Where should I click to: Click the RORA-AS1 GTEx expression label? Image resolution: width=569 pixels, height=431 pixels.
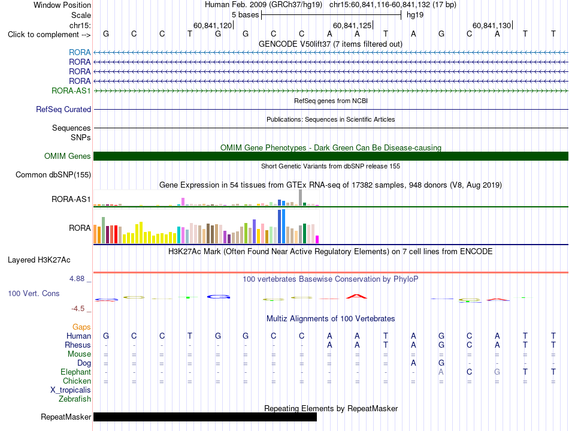71,200
